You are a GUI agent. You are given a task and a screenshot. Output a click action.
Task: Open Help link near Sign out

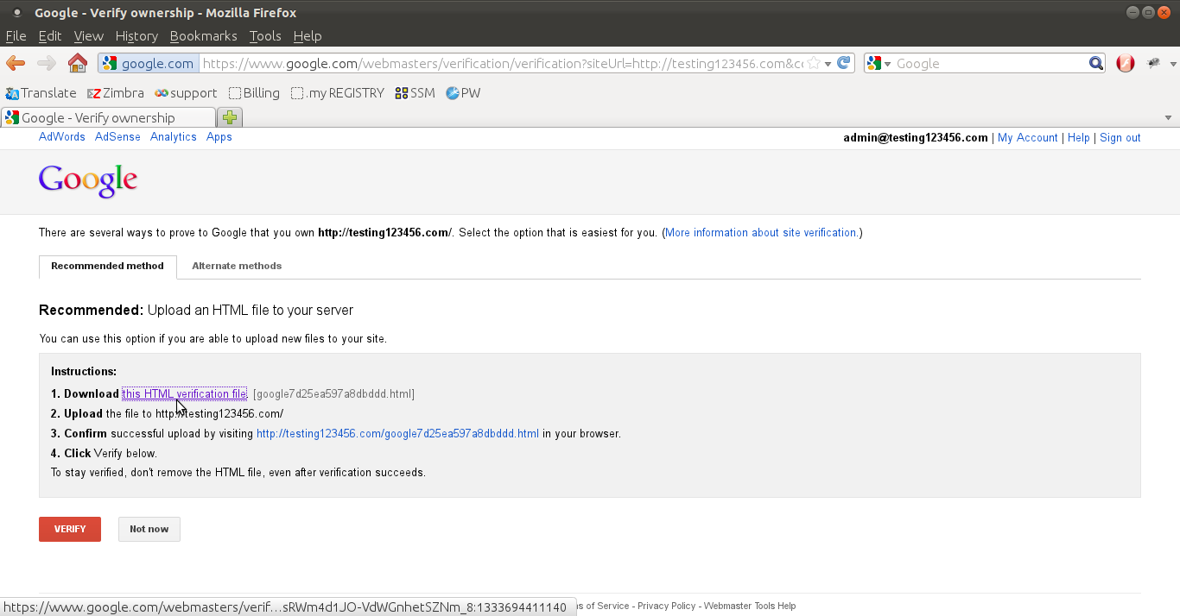1079,138
